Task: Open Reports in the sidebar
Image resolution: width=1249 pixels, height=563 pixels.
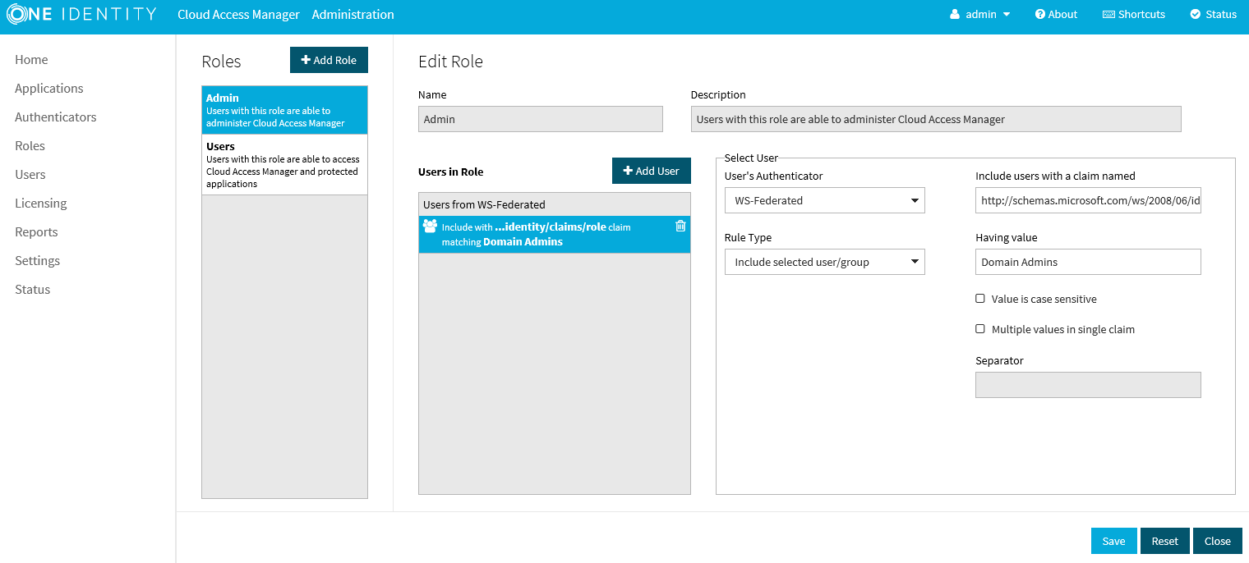Action: (x=36, y=231)
